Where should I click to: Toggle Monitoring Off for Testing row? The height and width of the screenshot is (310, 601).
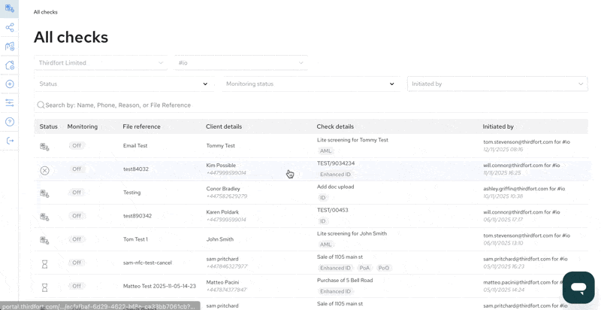coord(77,193)
